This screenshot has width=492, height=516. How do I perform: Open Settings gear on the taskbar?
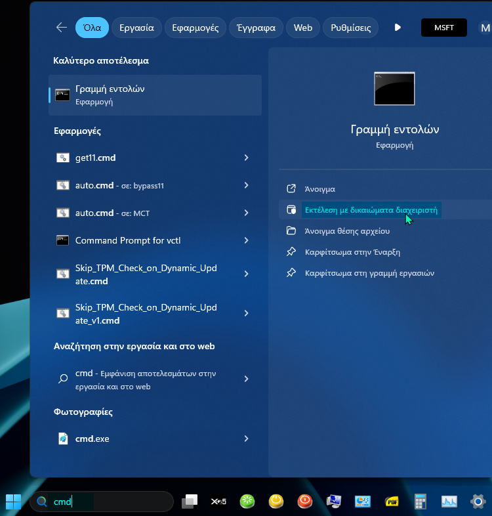click(478, 502)
